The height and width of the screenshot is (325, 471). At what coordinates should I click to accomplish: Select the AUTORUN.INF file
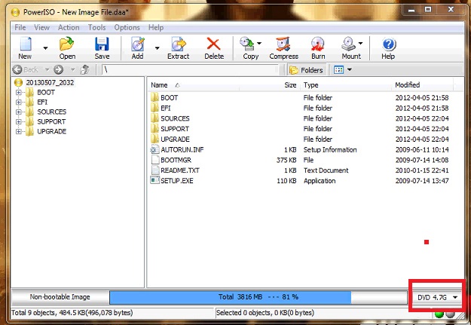pyautogui.click(x=182, y=150)
